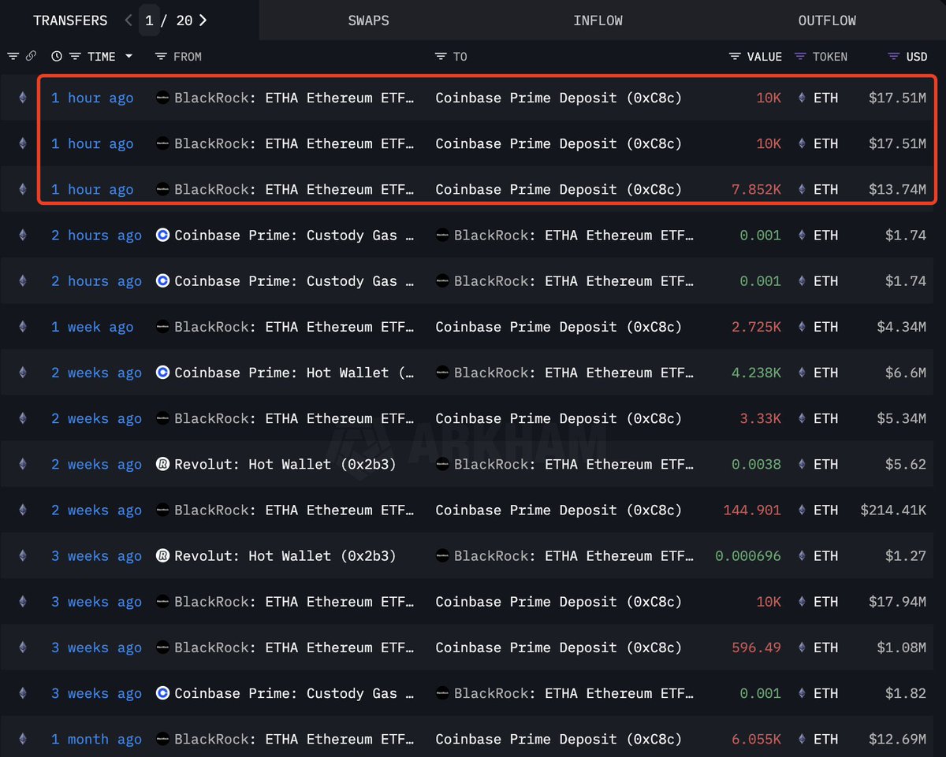Viewport: 946px width, 757px height.
Task: Click the previous page chevron
Action: pyautogui.click(x=128, y=20)
